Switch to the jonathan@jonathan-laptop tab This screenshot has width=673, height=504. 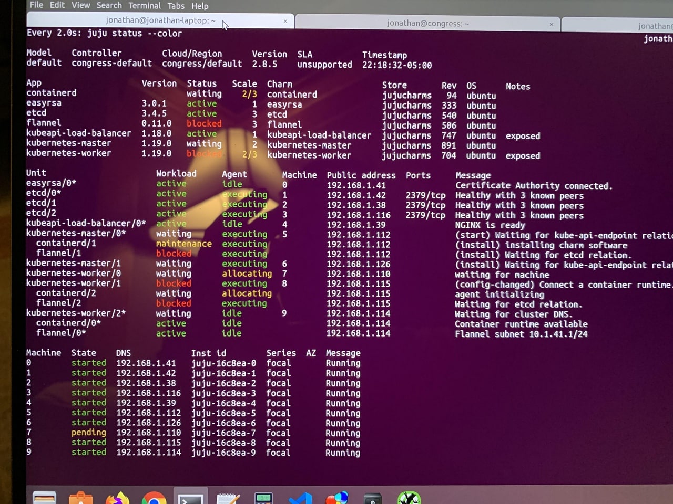[160, 20]
